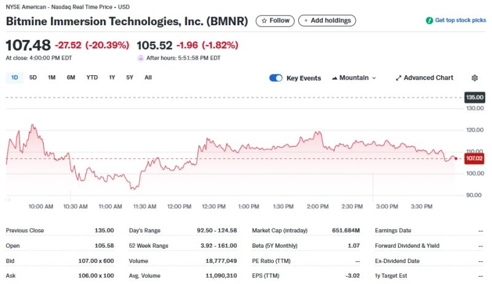Click the Advanced Chart expand arrows icon
This screenshot has height=284, width=492.
pos(399,78)
